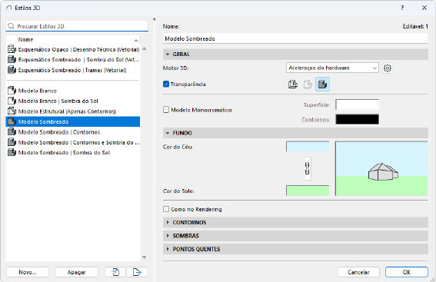This screenshot has height=282, width=436.
Task: Close the Estilos 3D dialog
Action: tap(424, 8)
